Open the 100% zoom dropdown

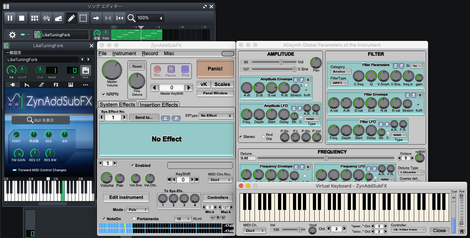click(x=150, y=18)
